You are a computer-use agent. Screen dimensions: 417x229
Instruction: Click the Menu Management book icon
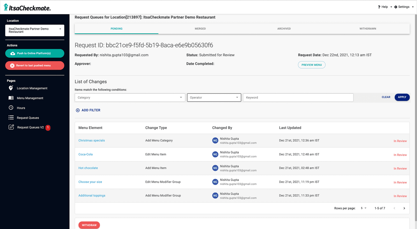click(11, 98)
